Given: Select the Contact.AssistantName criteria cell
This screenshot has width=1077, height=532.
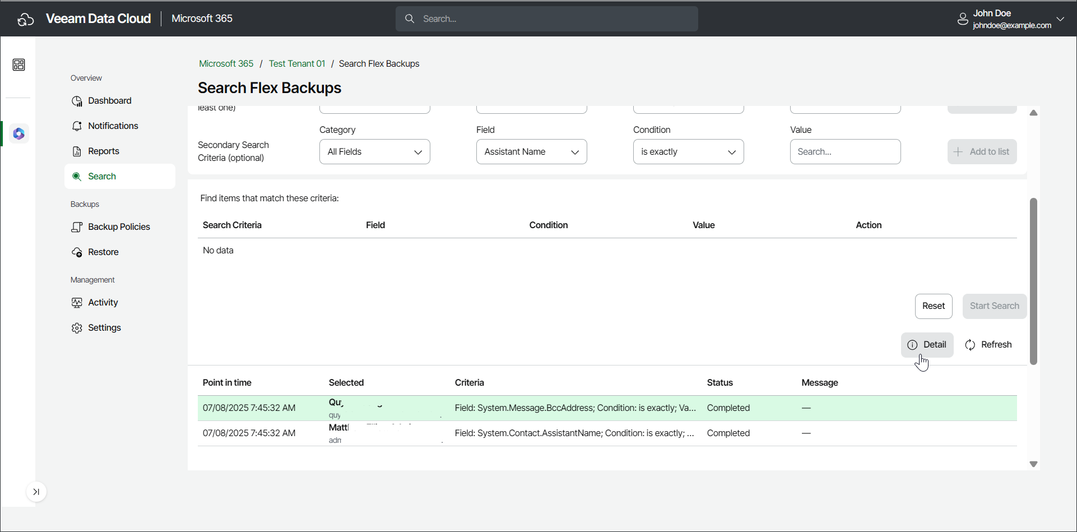Looking at the screenshot, I should pos(574,433).
